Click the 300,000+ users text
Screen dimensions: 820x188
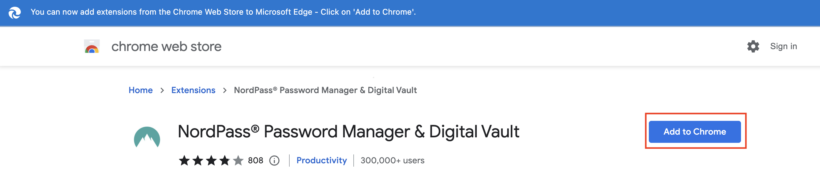pyautogui.click(x=392, y=161)
